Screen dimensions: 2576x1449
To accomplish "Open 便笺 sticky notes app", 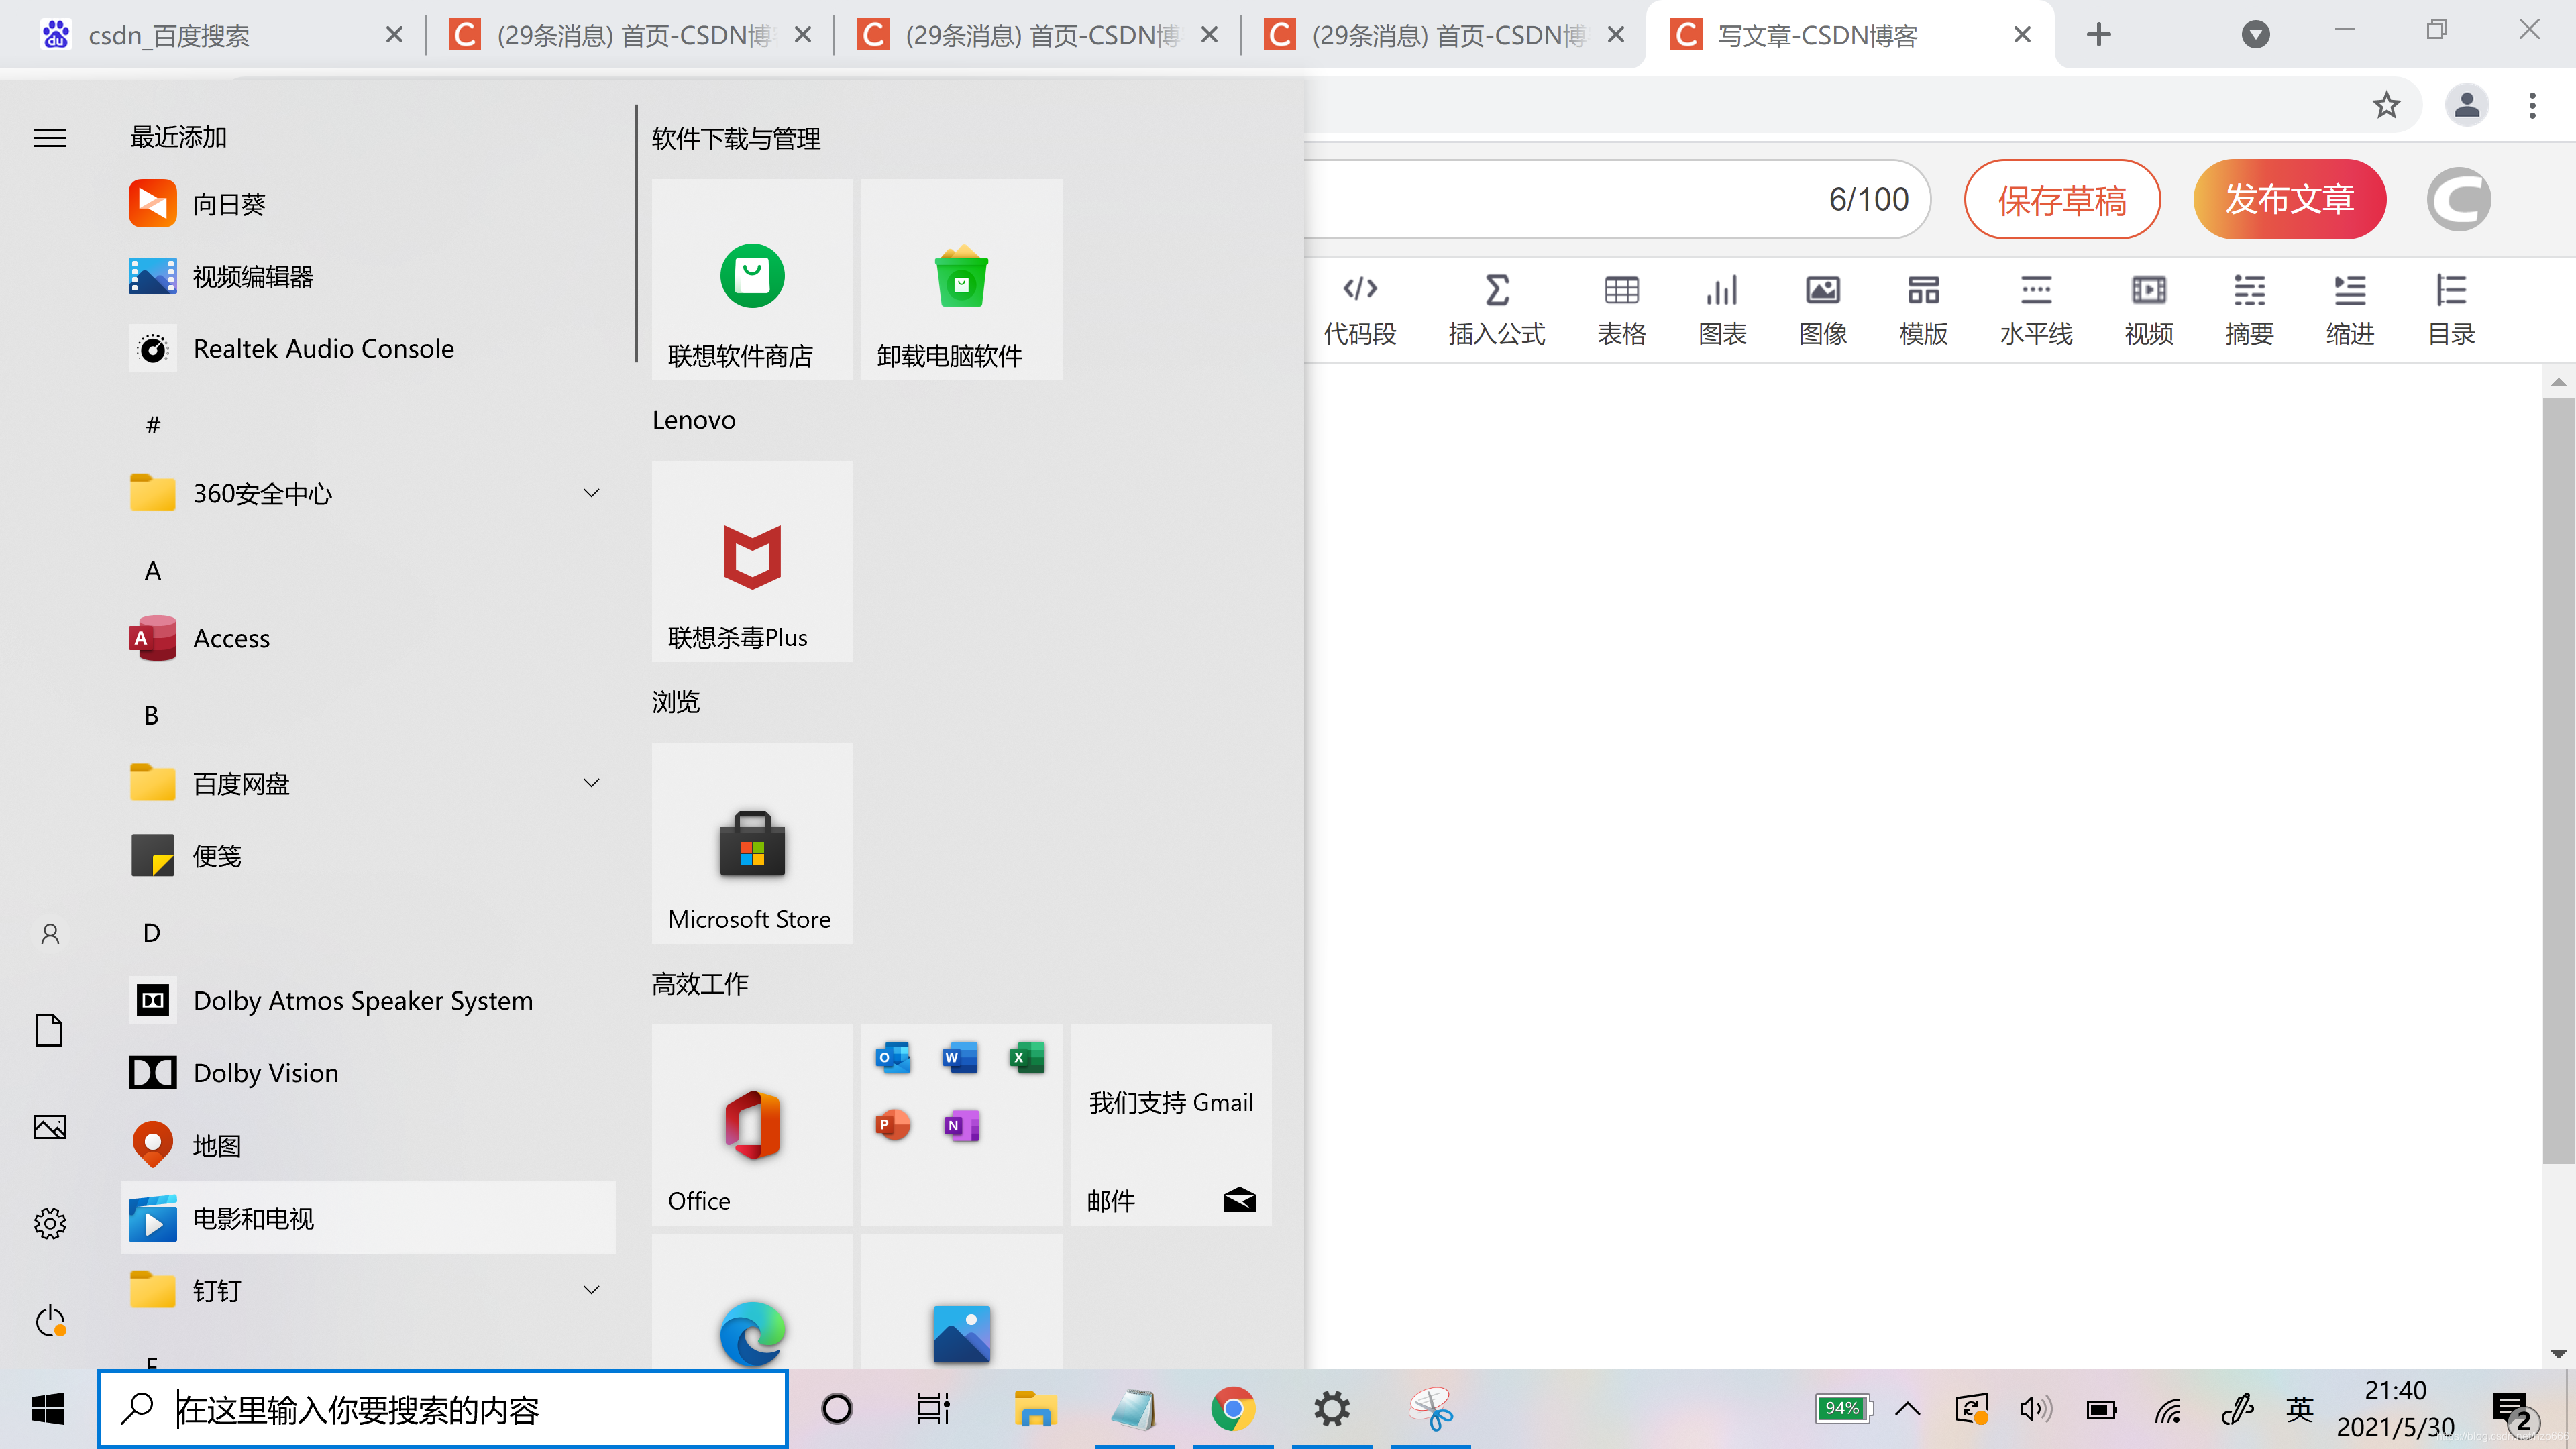I will point(367,856).
